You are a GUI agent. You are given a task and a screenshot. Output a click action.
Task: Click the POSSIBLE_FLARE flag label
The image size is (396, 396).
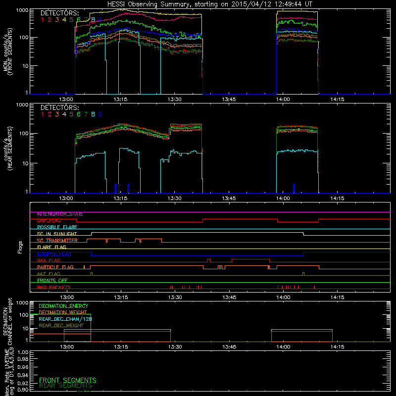(x=57, y=227)
